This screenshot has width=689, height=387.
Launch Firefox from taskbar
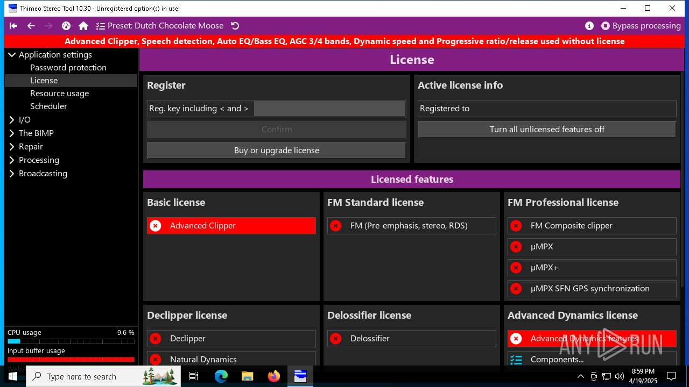click(274, 376)
